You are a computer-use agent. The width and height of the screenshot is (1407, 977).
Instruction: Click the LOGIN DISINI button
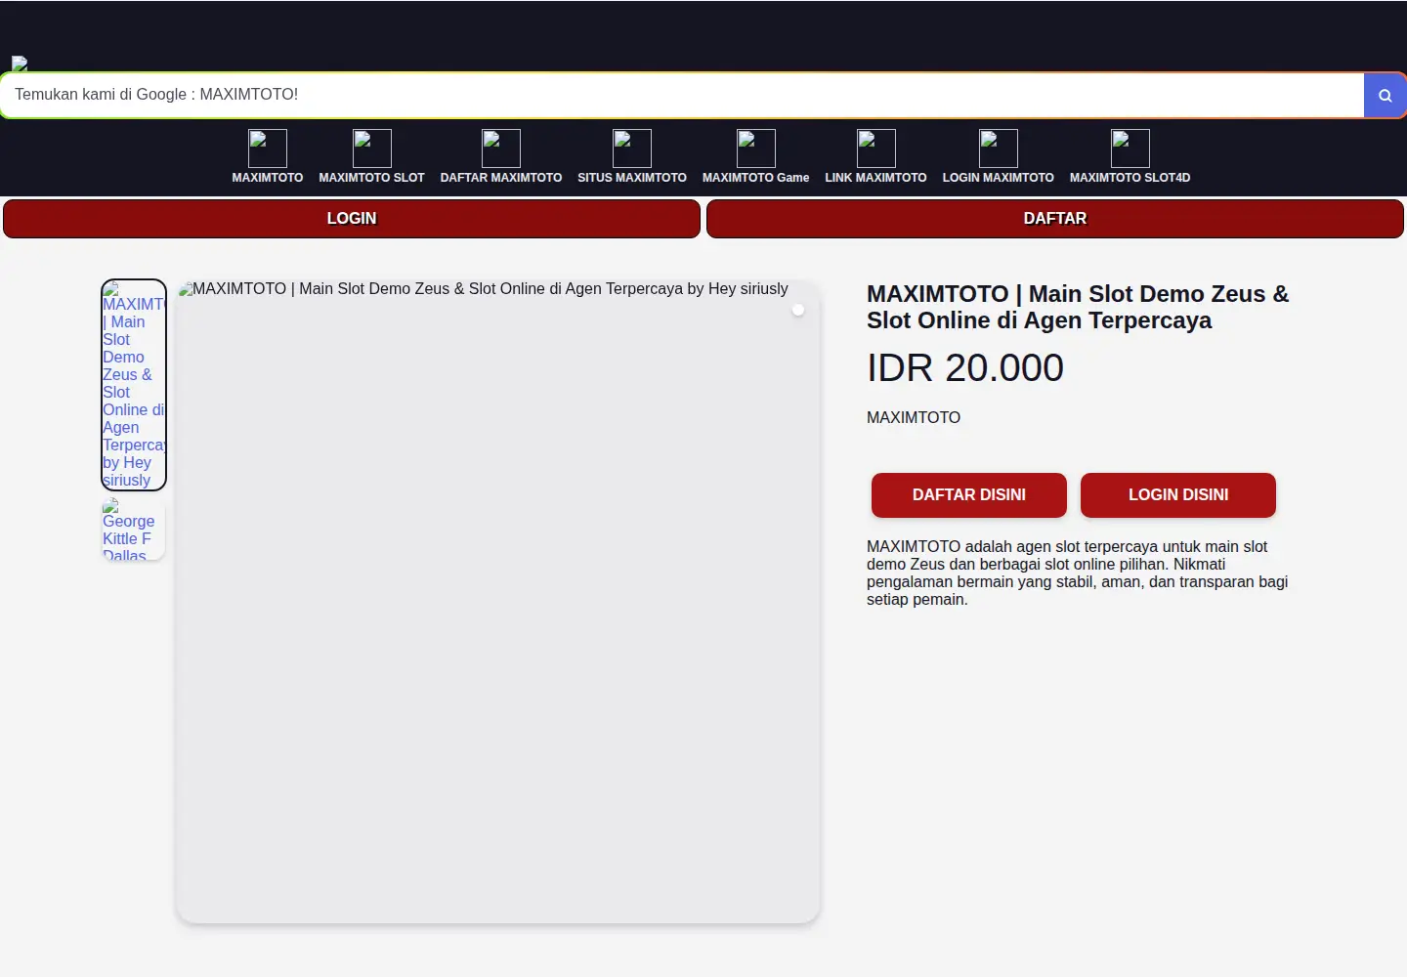point(1178,495)
